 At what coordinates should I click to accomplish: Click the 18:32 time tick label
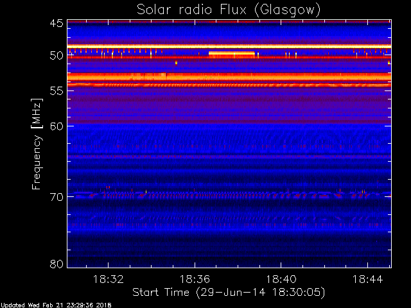(x=109, y=279)
